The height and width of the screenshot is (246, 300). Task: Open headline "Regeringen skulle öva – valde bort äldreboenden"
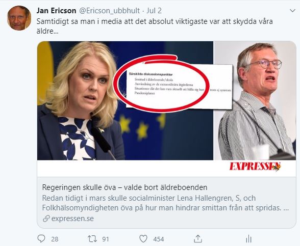click(124, 187)
